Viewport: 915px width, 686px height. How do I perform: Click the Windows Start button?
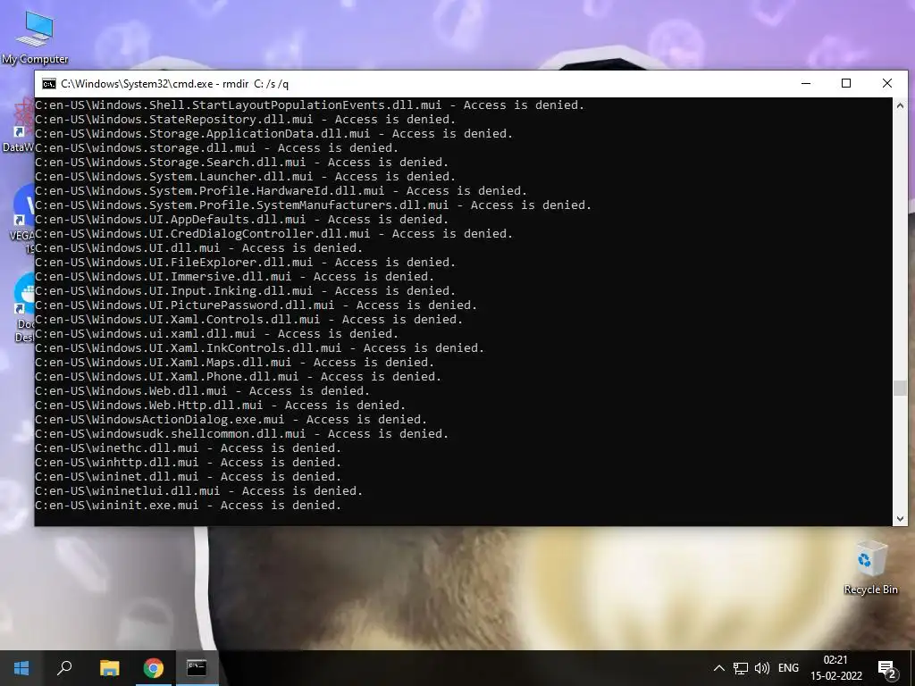pyautogui.click(x=21, y=668)
